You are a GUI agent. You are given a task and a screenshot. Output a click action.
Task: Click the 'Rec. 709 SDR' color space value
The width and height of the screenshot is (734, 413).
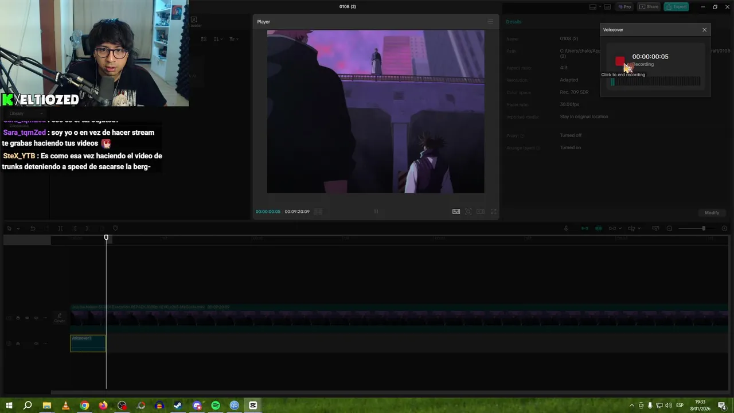tap(574, 92)
